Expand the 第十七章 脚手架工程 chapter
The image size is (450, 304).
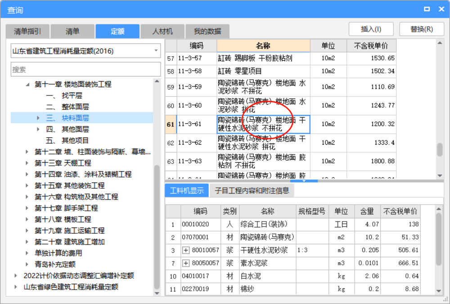[x=27, y=208]
